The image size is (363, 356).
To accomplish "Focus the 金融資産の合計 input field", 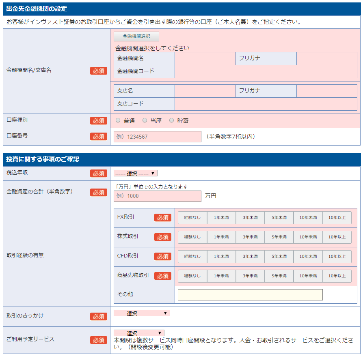I will tap(158, 196).
